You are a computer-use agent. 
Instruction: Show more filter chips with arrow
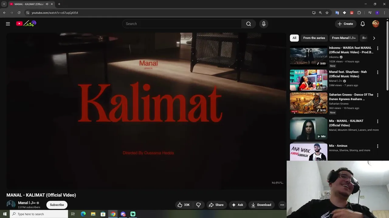[x=374, y=38]
